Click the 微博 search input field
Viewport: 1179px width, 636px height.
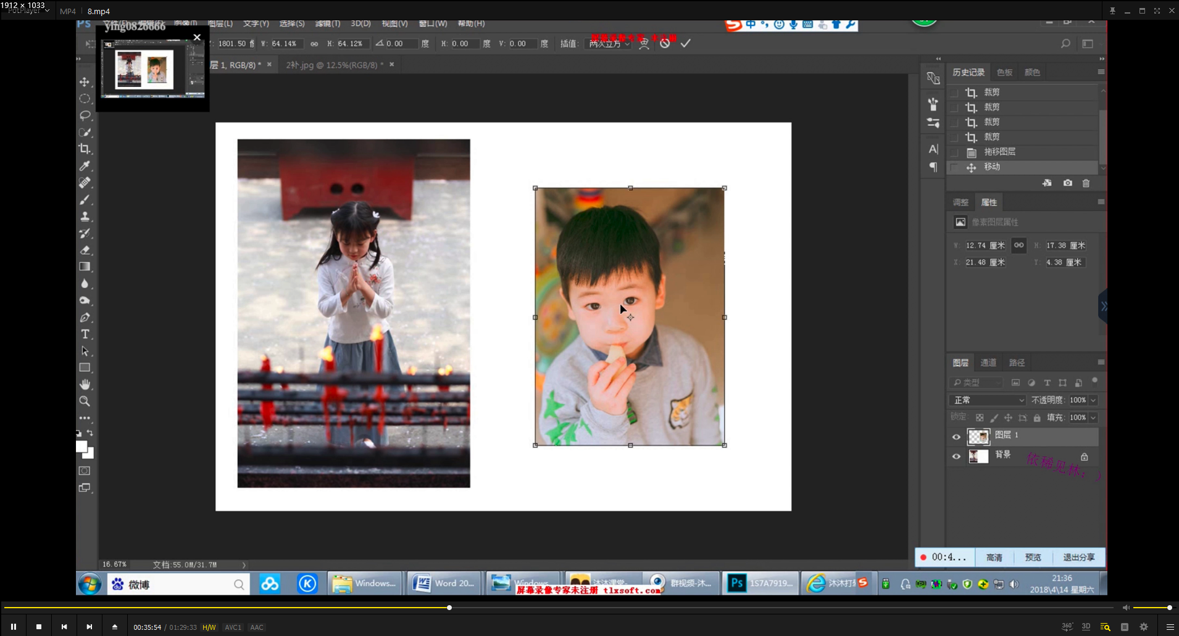coord(178,584)
